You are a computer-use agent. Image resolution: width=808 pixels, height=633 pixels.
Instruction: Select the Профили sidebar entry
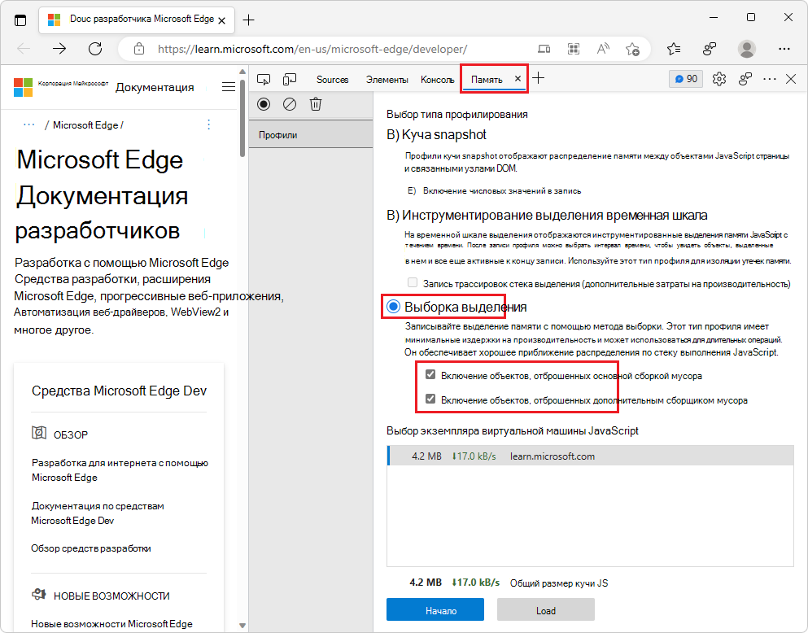(311, 134)
